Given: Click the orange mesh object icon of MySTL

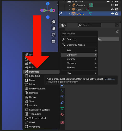Looking at the screenshot, I should pos(74,14).
